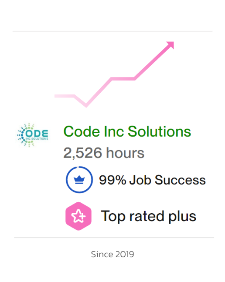The image size is (225, 282).
Task: Click the flat middle segment of trend line
Action: (123, 79)
